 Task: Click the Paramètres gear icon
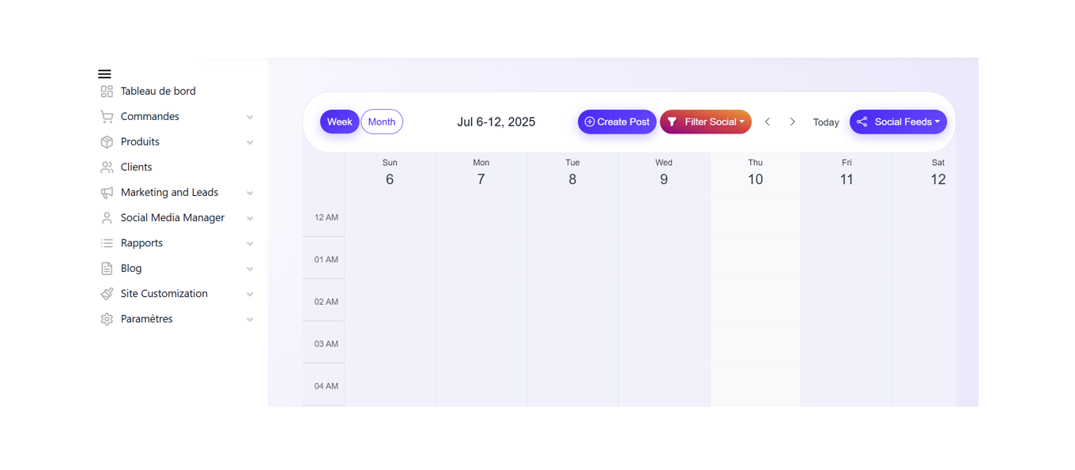tap(107, 319)
